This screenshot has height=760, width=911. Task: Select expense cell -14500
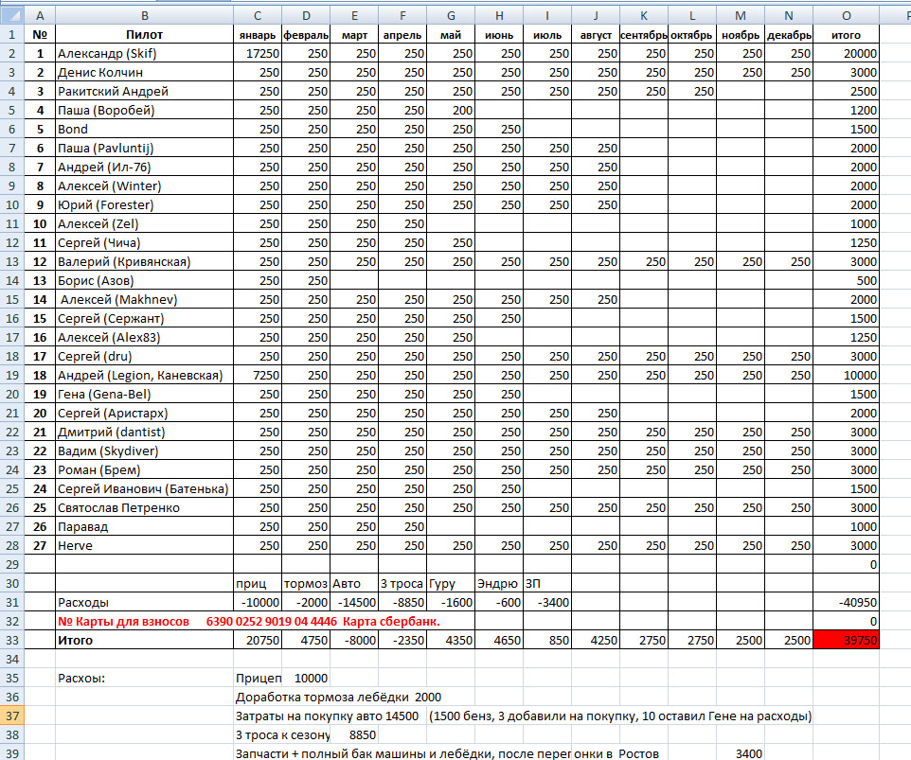pos(354,602)
